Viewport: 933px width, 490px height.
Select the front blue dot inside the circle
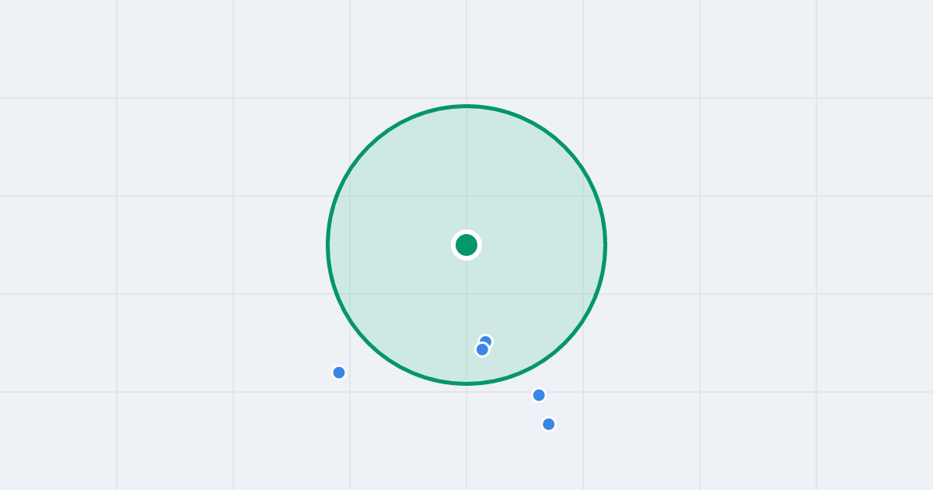pyautogui.click(x=482, y=349)
